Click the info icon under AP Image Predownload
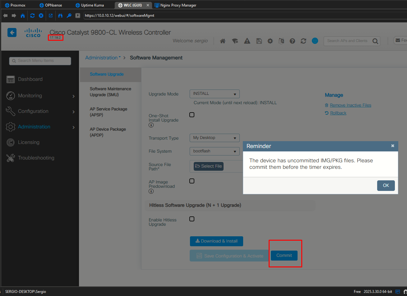Screen dimensions: 407x296 pyautogui.click(x=151, y=191)
